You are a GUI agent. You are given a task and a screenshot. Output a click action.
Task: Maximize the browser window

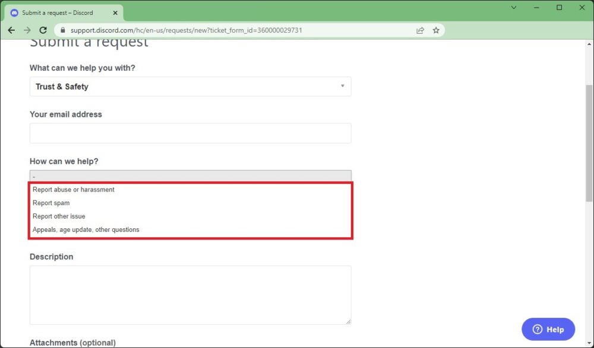click(x=559, y=8)
